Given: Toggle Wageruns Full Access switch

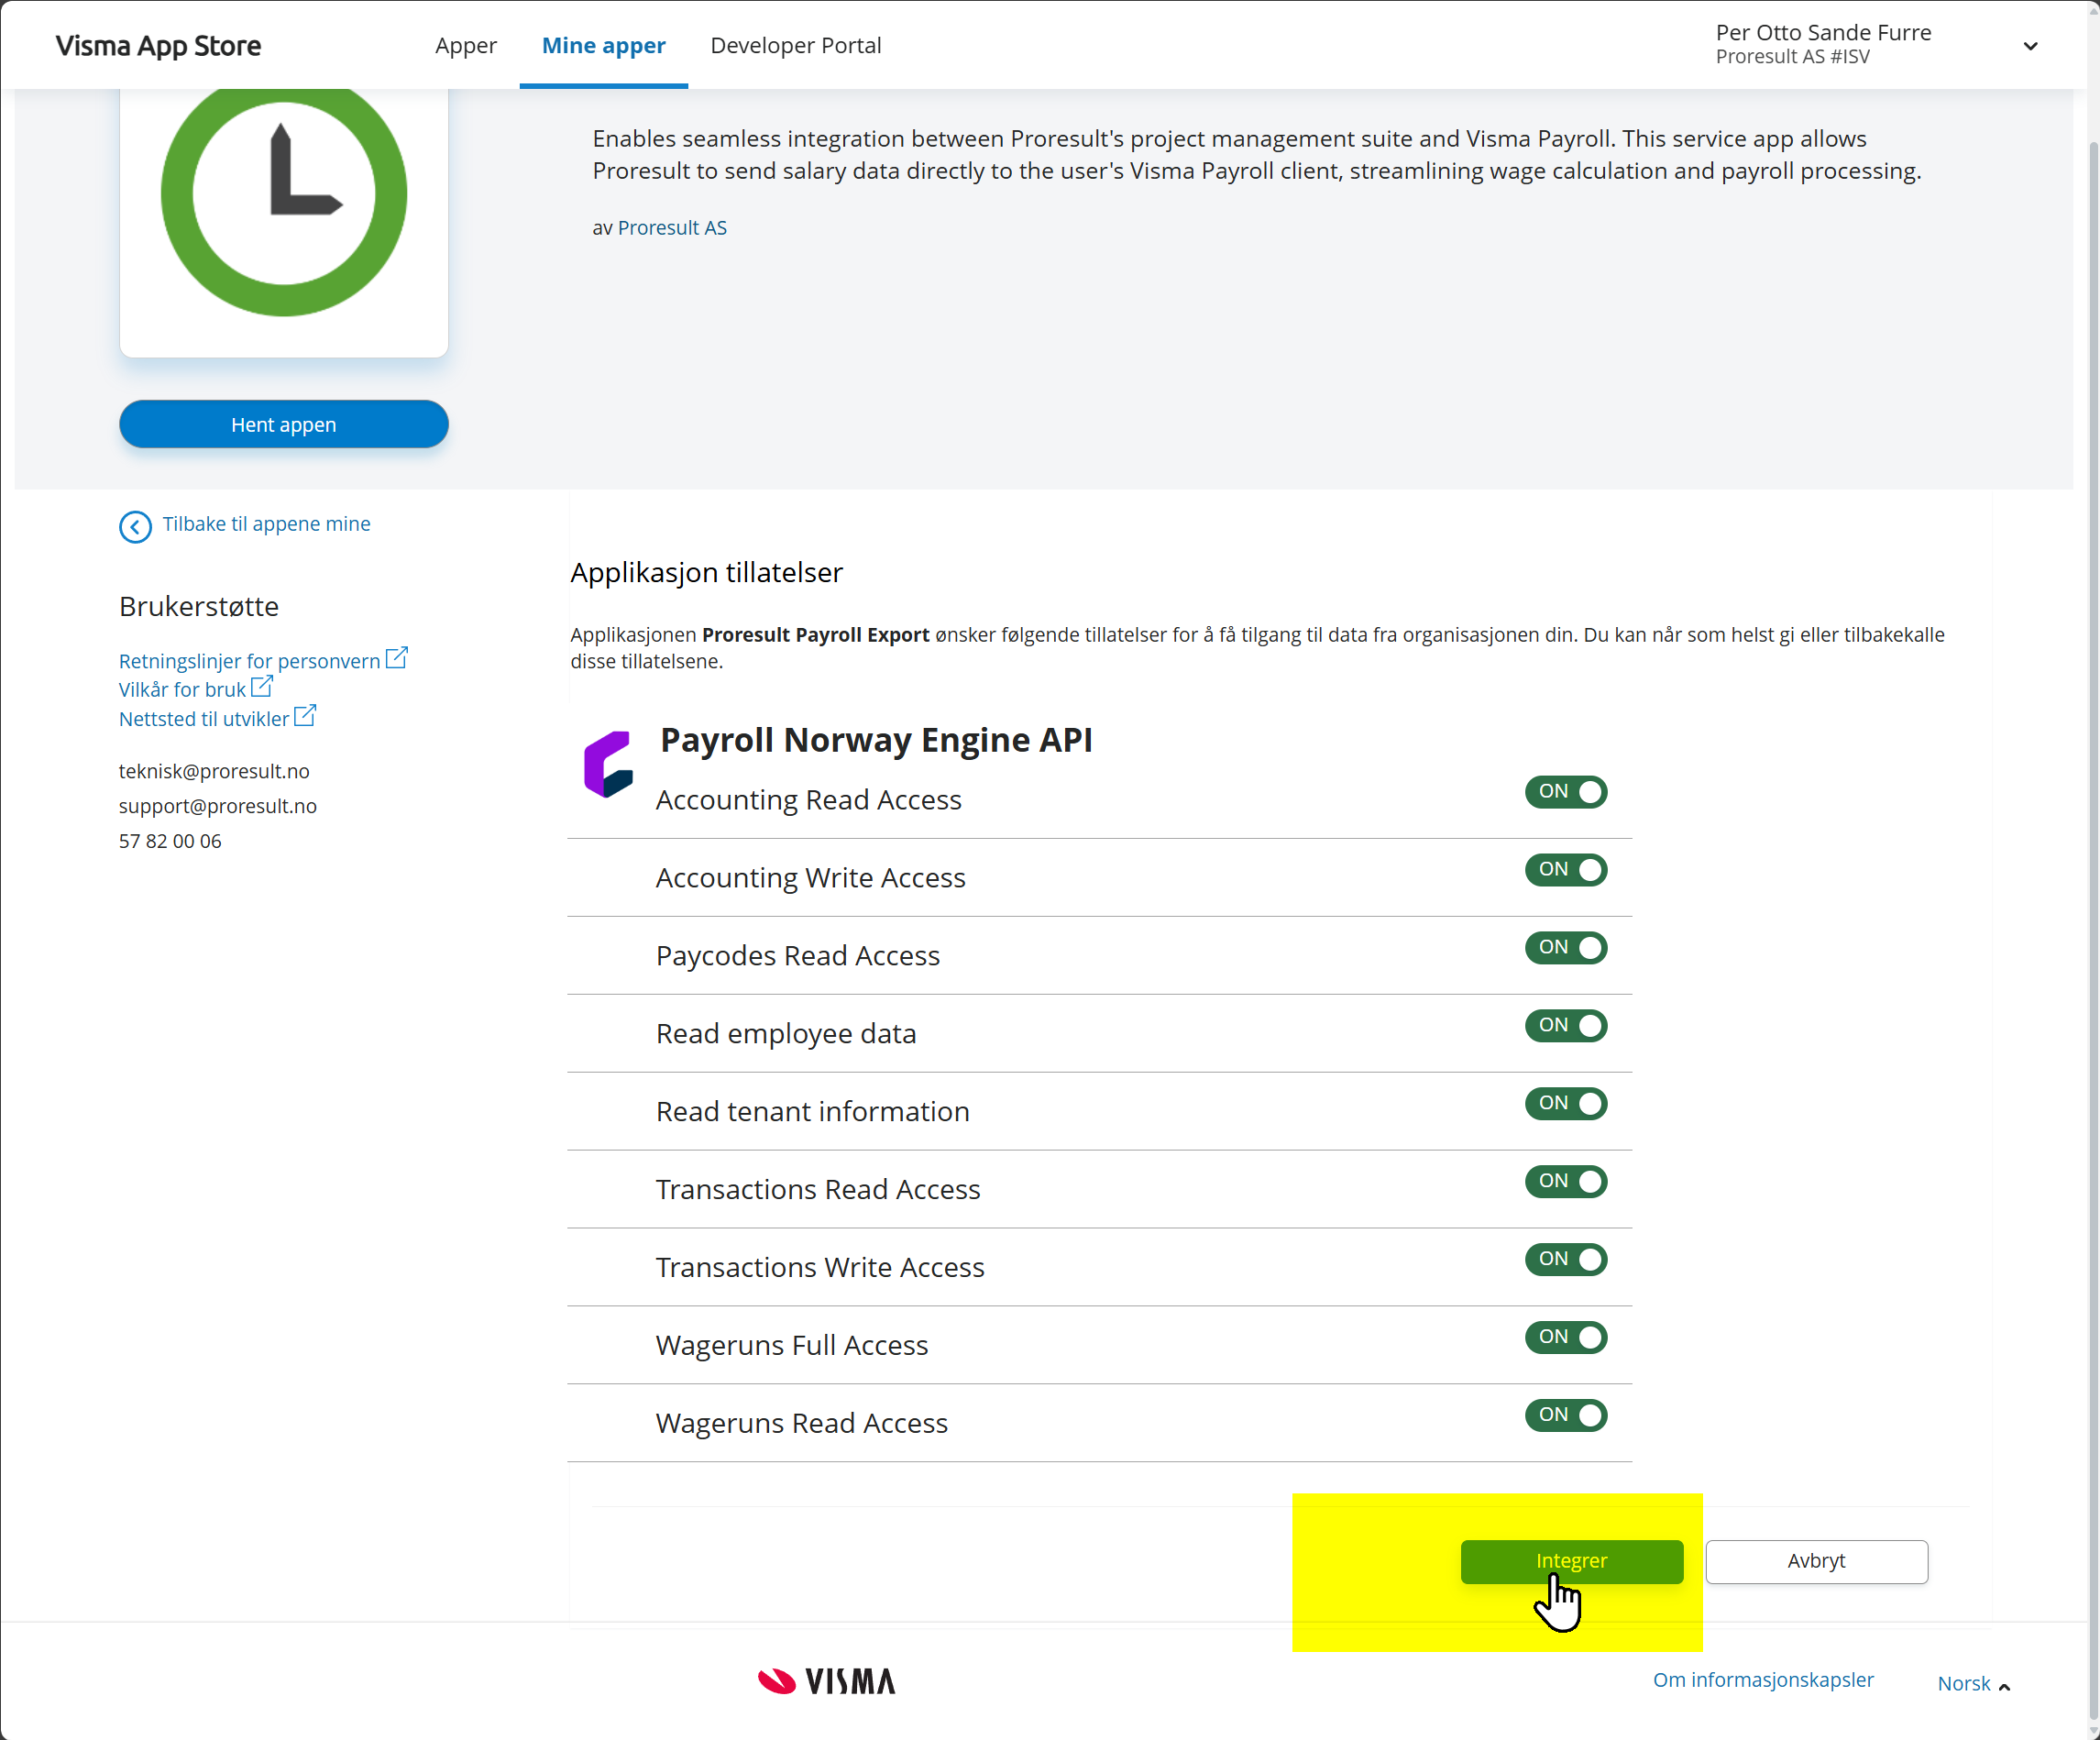Looking at the screenshot, I should (x=1565, y=1338).
